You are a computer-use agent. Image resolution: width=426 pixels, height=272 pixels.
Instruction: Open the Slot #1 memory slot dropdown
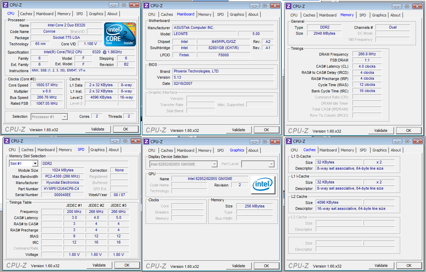point(23,163)
